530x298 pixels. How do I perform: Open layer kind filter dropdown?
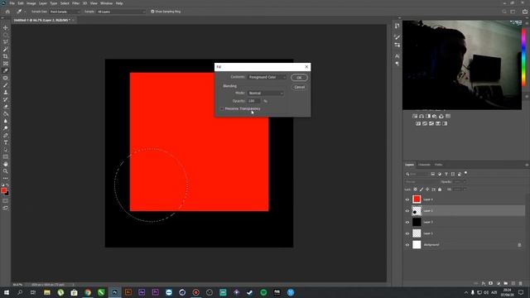pos(417,174)
